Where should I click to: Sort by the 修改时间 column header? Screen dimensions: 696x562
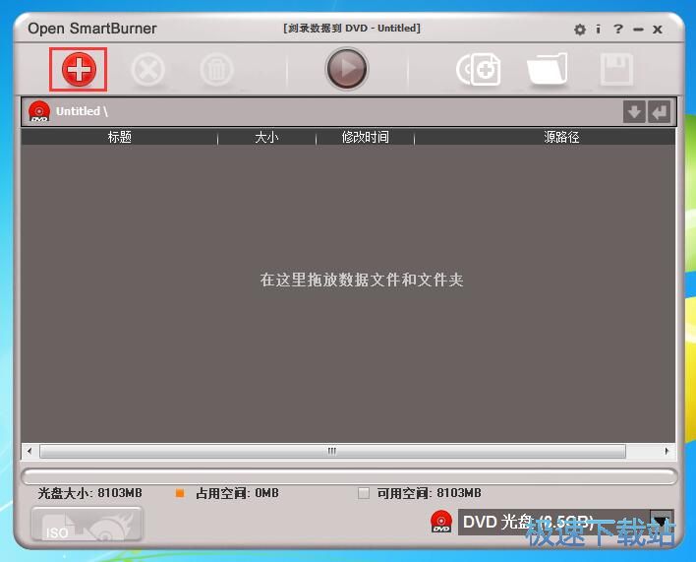pos(365,137)
